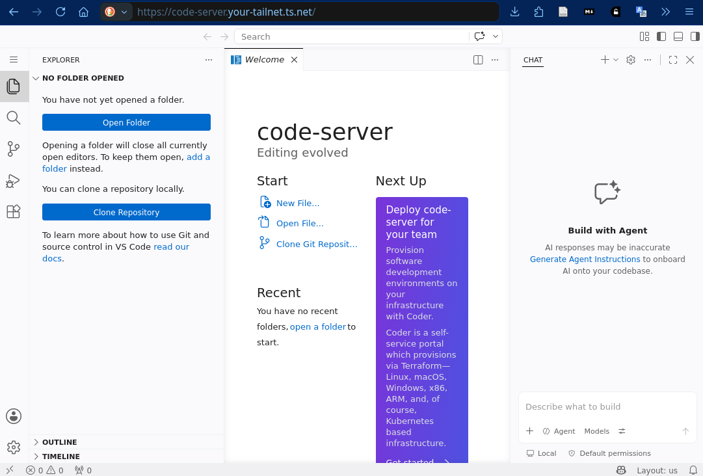Focus the Describe what to build input
The width and height of the screenshot is (703, 476).
(607, 406)
